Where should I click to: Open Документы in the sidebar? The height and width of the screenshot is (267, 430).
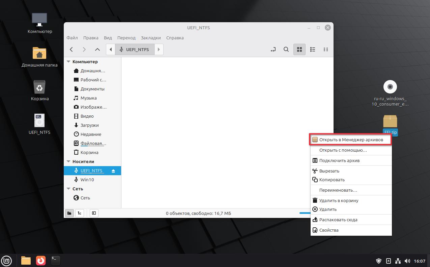(92, 89)
